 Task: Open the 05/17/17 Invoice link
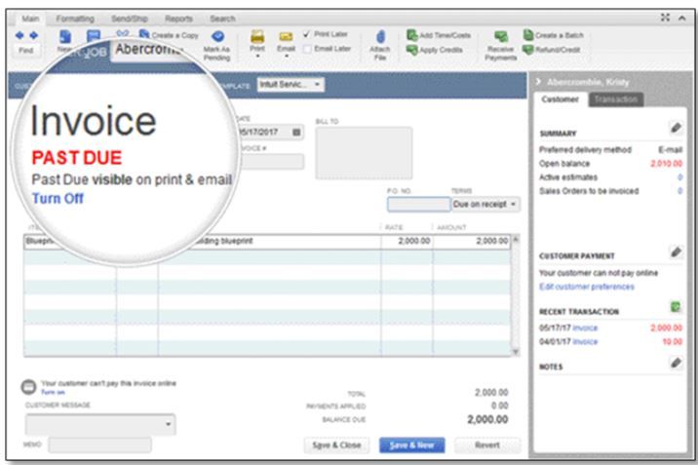coord(585,328)
